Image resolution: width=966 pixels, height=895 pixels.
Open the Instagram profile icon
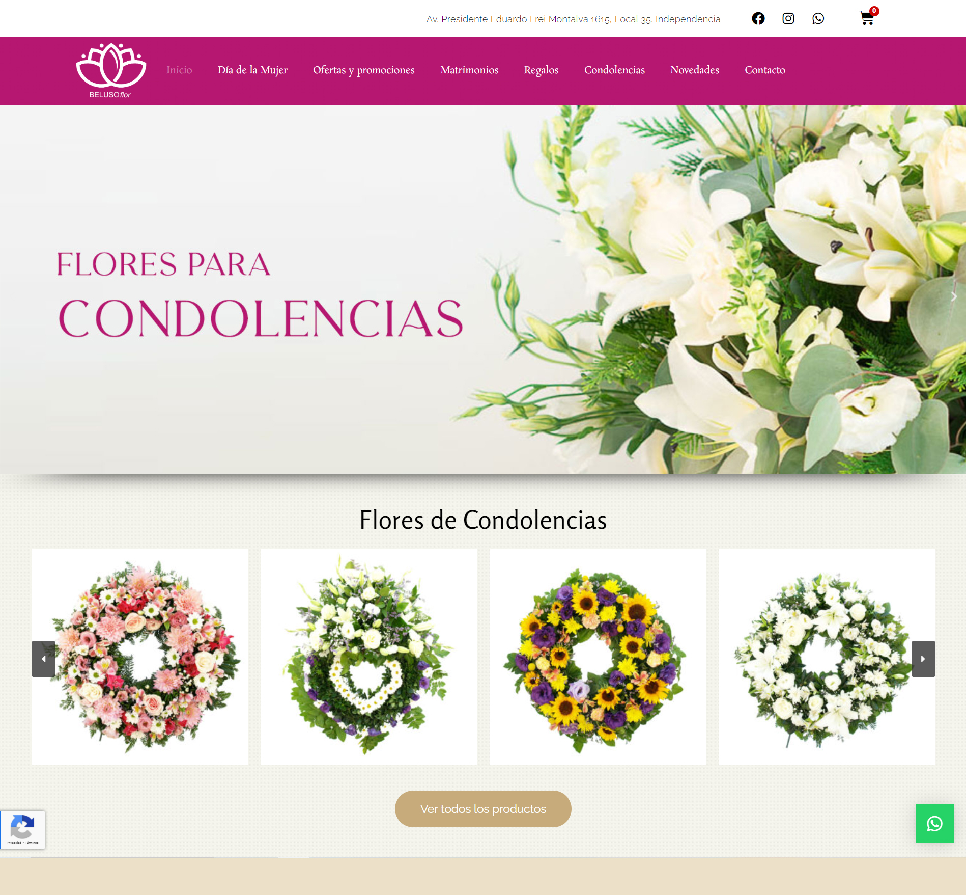(788, 19)
